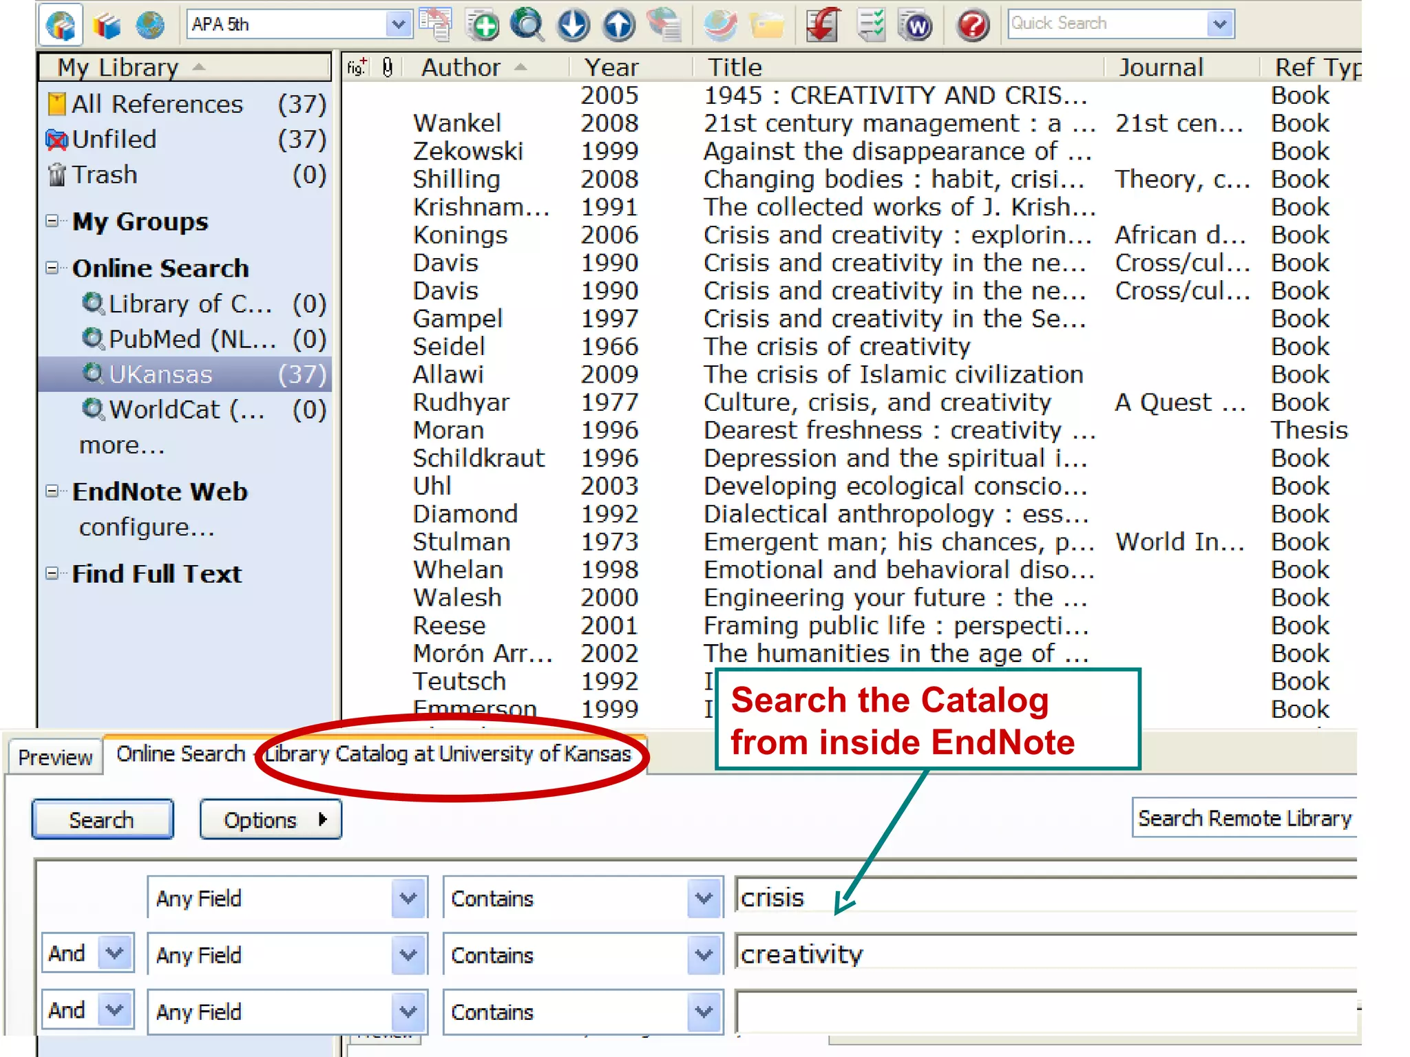
Task: Open the Search Remote Library dropdown
Action: pos(1245,818)
